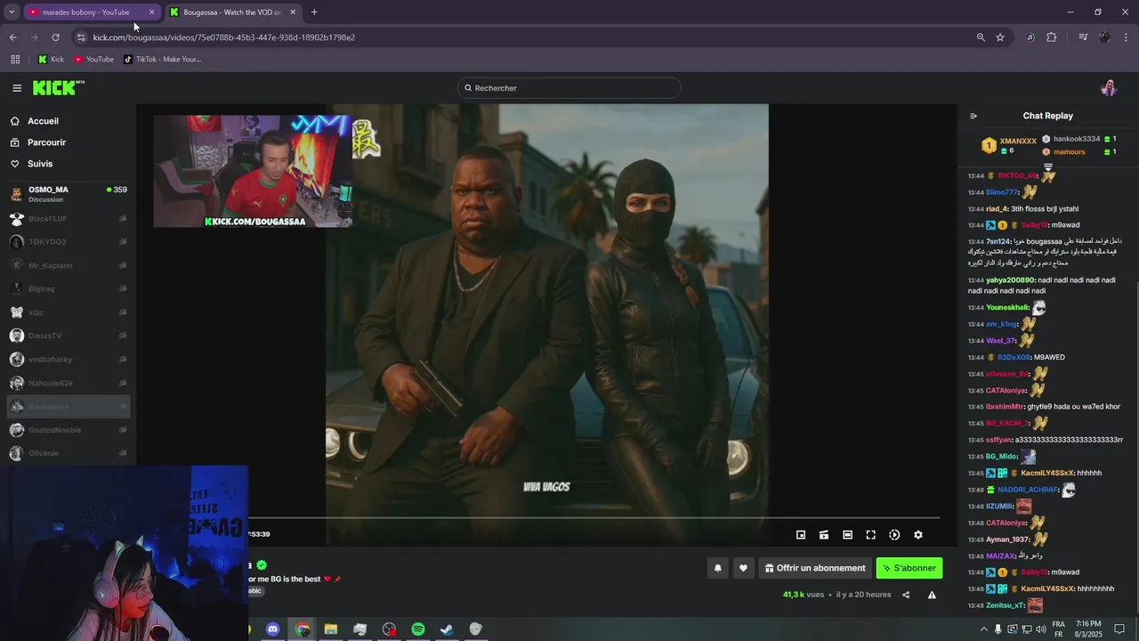Image resolution: width=1139 pixels, height=641 pixels.
Task: Open Olivanie channel in sidebar
Action: tap(68, 453)
